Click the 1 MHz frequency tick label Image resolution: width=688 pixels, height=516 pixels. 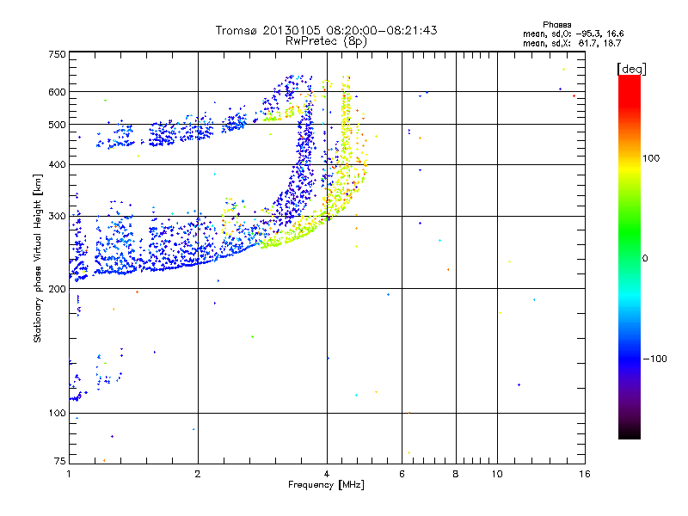pos(70,474)
